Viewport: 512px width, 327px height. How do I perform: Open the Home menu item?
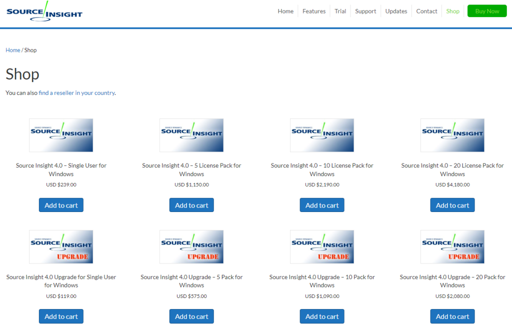(x=285, y=11)
